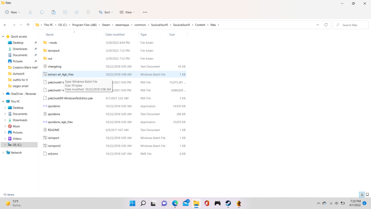Image resolution: width=371 pixels, height=209 pixels.
Task: Select the README text document
Action: pyautogui.click(x=53, y=130)
